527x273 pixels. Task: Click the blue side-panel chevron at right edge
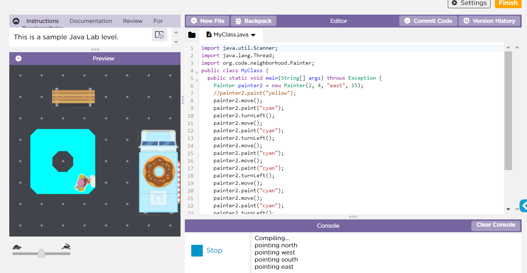pos(523,206)
